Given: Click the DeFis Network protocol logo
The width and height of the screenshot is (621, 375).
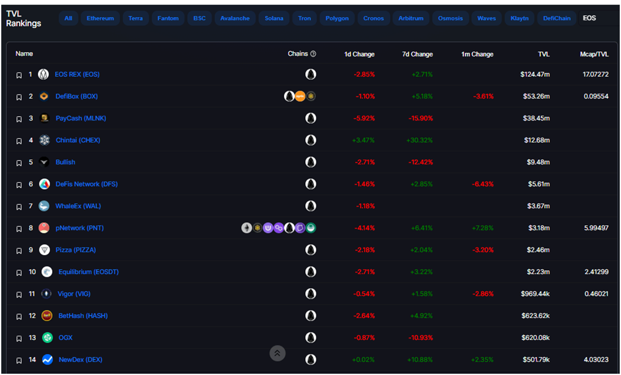Looking at the screenshot, I should (x=44, y=184).
